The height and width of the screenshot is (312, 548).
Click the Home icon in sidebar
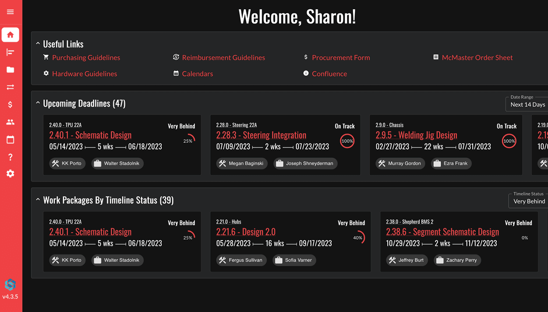click(x=11, y=35)
